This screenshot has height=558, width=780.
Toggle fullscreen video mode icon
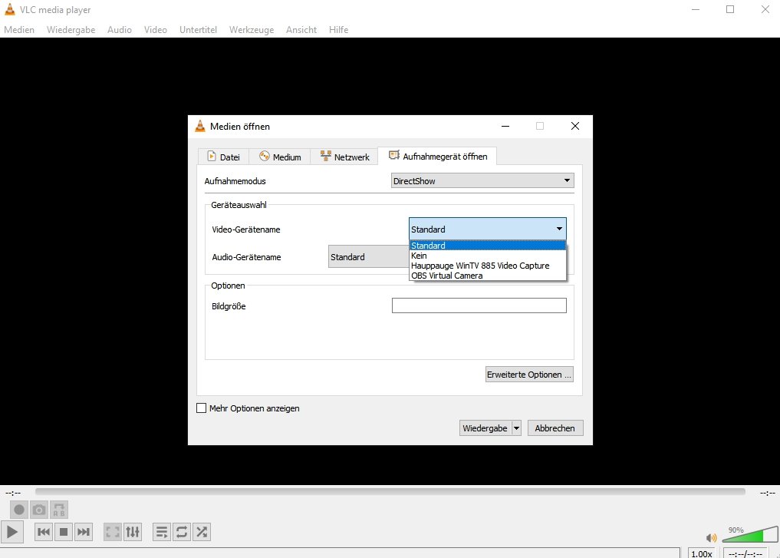(x=113, y=532)
